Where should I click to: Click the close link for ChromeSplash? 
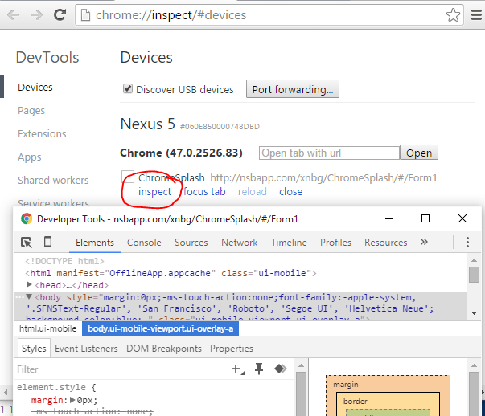[x=290, y=192]
